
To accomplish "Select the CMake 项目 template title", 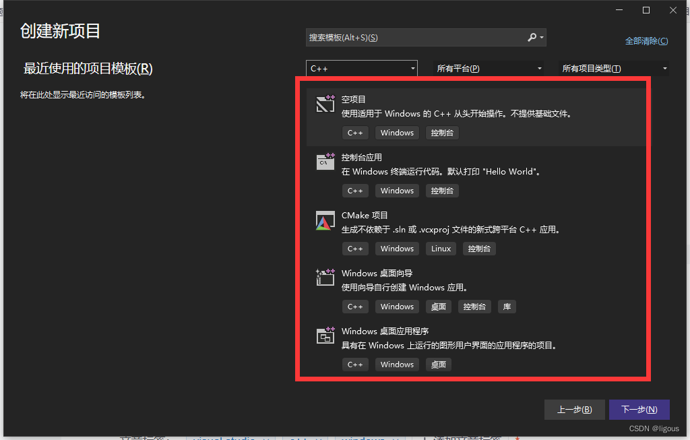I will [x=365, y=216].
